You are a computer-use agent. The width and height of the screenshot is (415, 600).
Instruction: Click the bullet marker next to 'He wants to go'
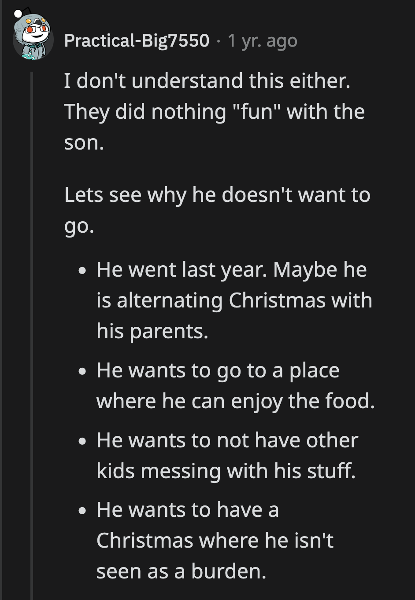pos(82,371)
